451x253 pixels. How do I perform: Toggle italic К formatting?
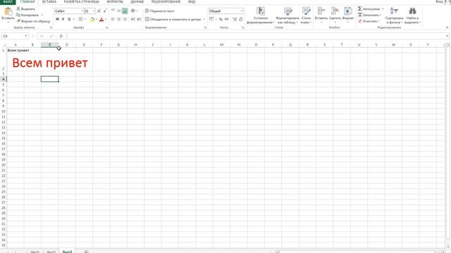[63, 19]
